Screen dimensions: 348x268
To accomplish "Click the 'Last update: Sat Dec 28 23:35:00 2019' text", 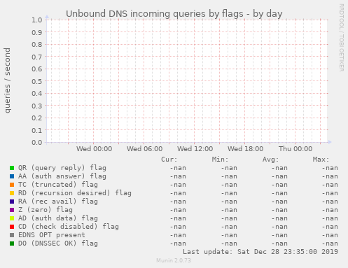I will (x=260, y=252).
